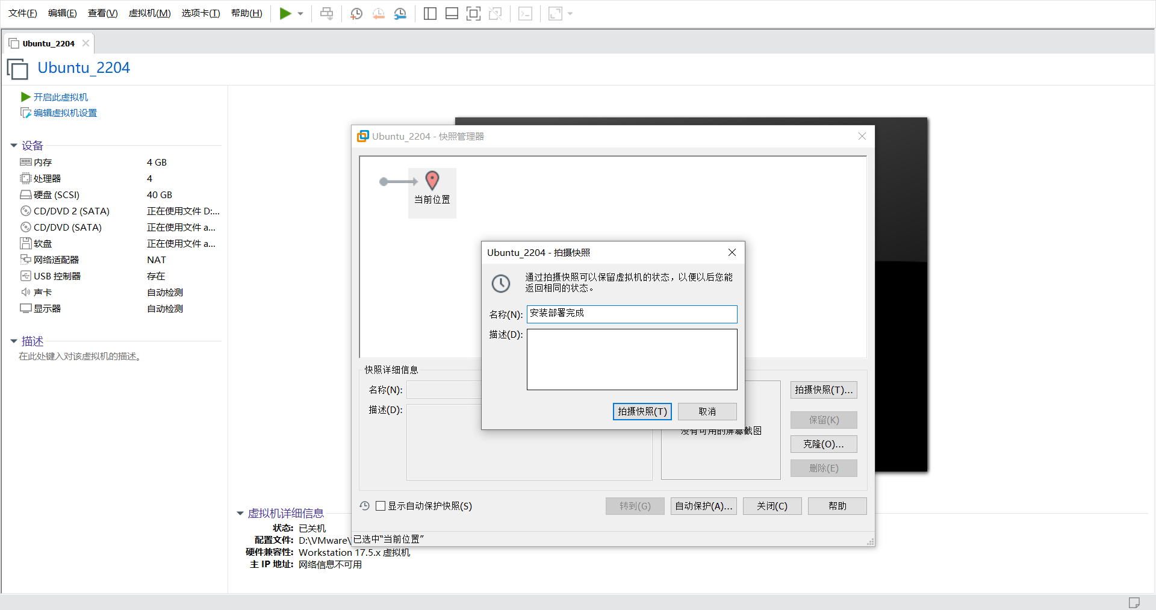The width and height of the screenshot is (1156, 610).
Task: Open the 编辑(E) menu
Action: (x=63, y=13)
